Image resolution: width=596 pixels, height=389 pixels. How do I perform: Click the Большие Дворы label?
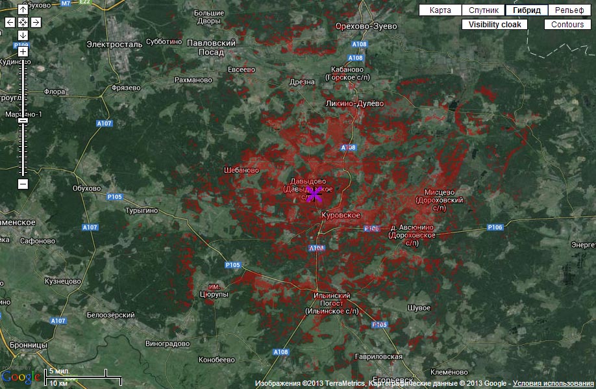[x=209, y=17]
